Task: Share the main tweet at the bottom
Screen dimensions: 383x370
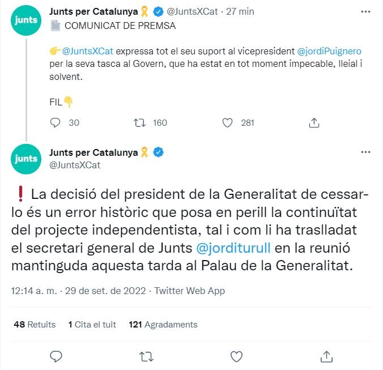Action: coord(326,356)
